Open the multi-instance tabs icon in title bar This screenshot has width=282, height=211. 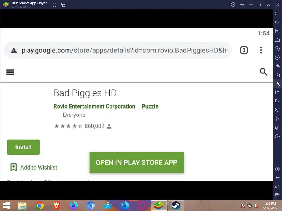coord(63,5)
